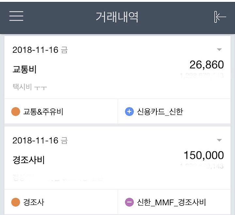The width and height of the screenshot is (235, 215).
Task: Click the blue plus icon beside 신용카드_신한
Action: pyautogui.click(x=129, y=112)
